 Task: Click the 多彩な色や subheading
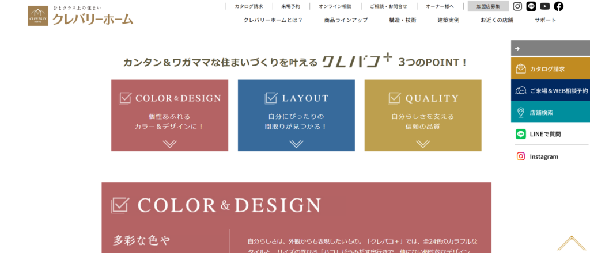142,240
